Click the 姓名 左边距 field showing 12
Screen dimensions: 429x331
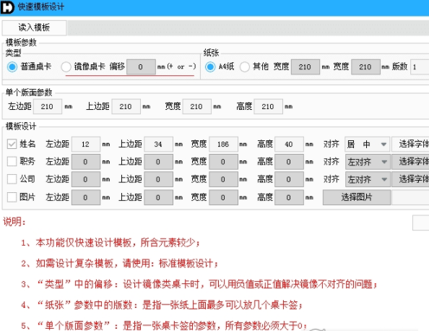point(86,145)
